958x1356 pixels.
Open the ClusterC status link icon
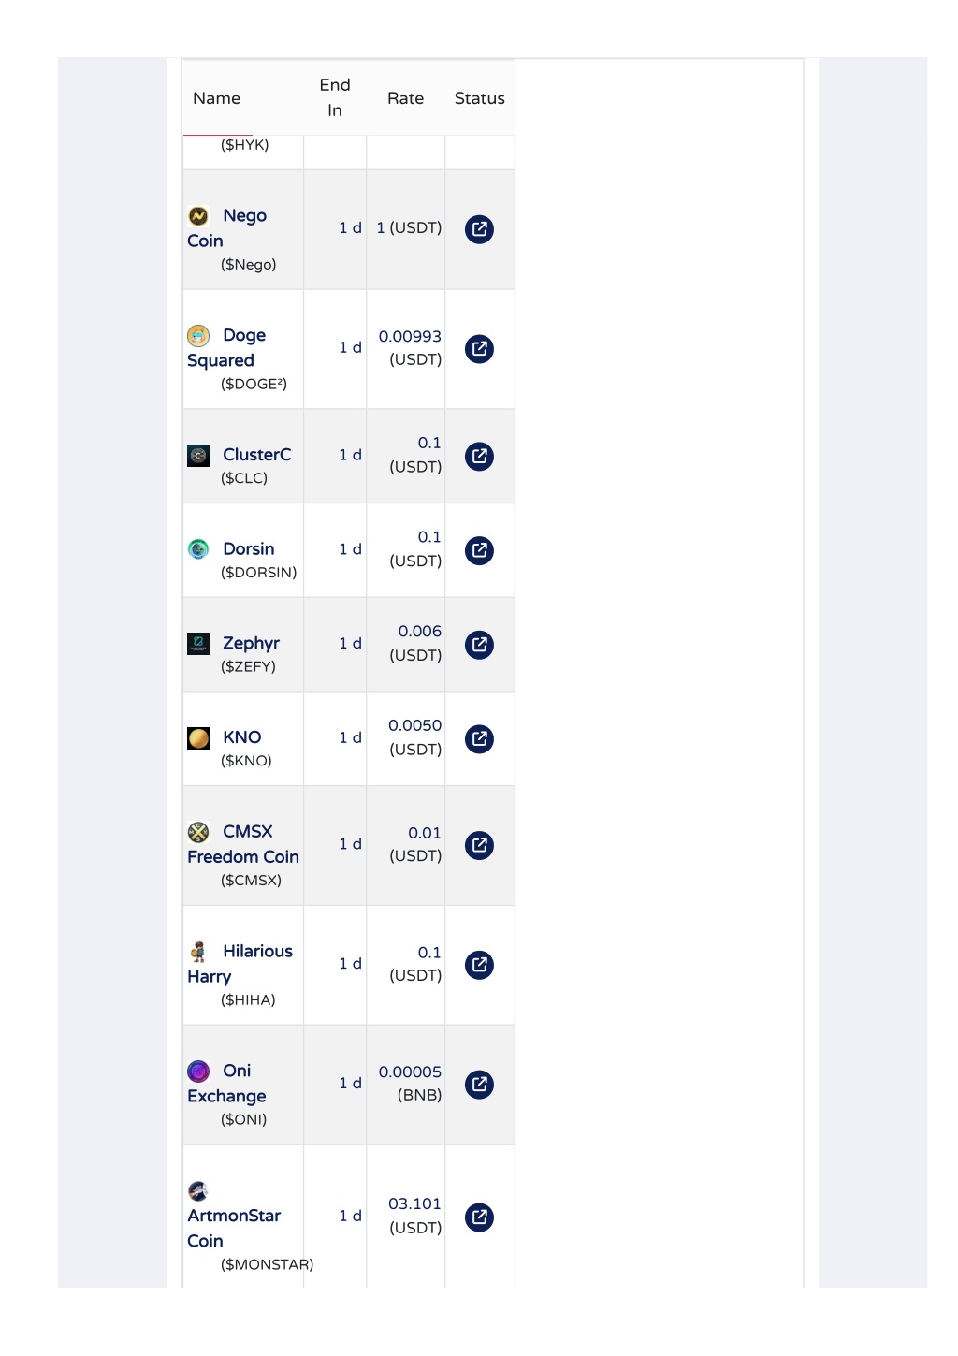479,457
